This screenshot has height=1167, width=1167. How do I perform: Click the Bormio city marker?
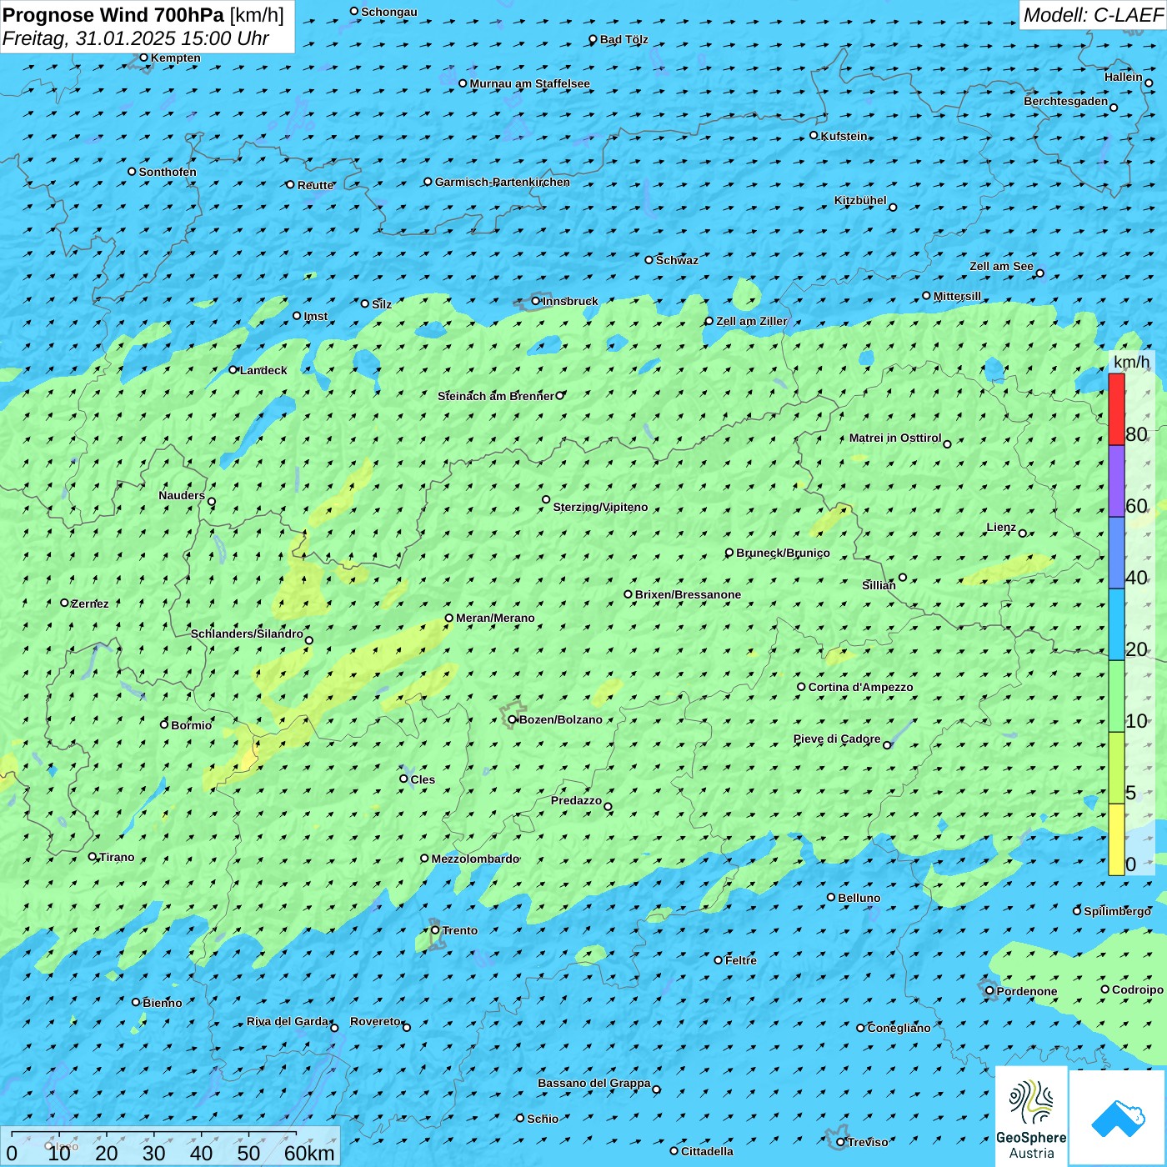(x=164, y=724)
